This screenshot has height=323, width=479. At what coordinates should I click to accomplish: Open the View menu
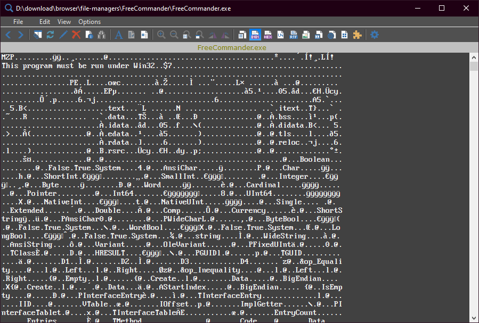pyautogui.click(x=64, y=22)
